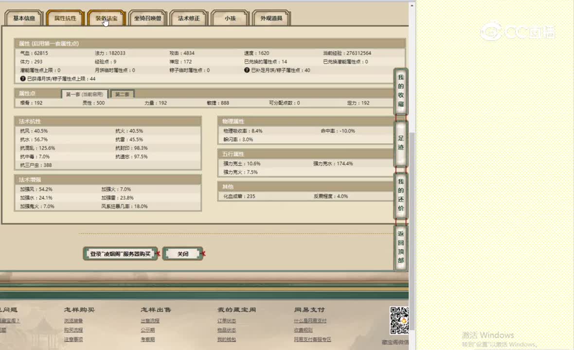
Task: Select the 攻击：4834 value
Action: tap(182, 53)
